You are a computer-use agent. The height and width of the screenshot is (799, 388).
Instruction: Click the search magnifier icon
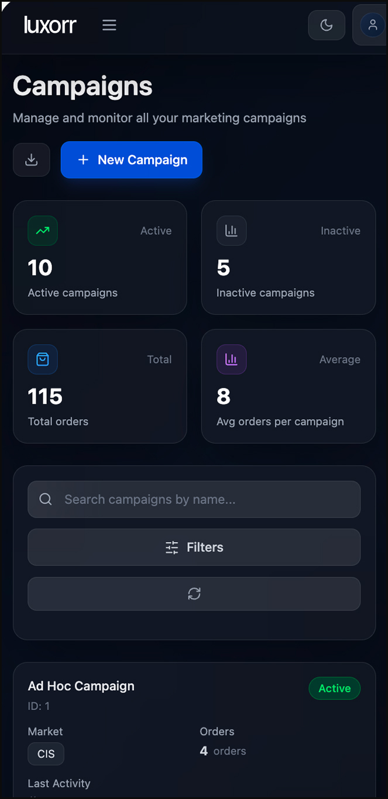(x=46, y=499)
